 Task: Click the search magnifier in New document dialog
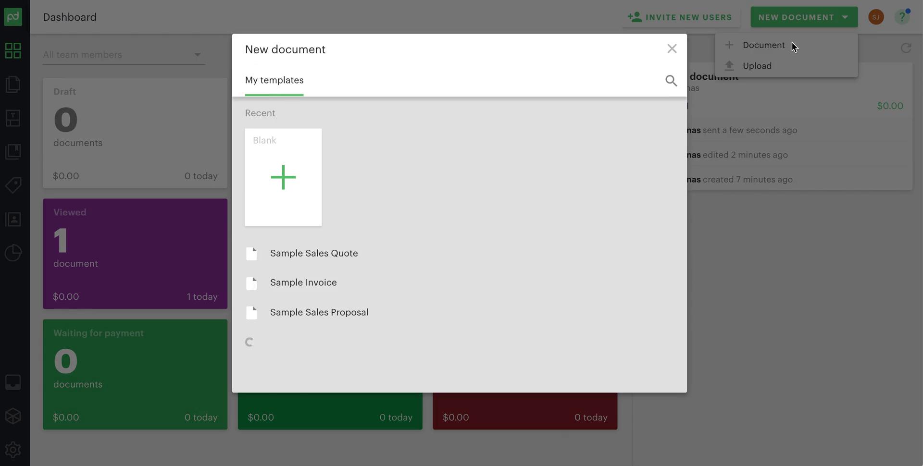[671, 81]
